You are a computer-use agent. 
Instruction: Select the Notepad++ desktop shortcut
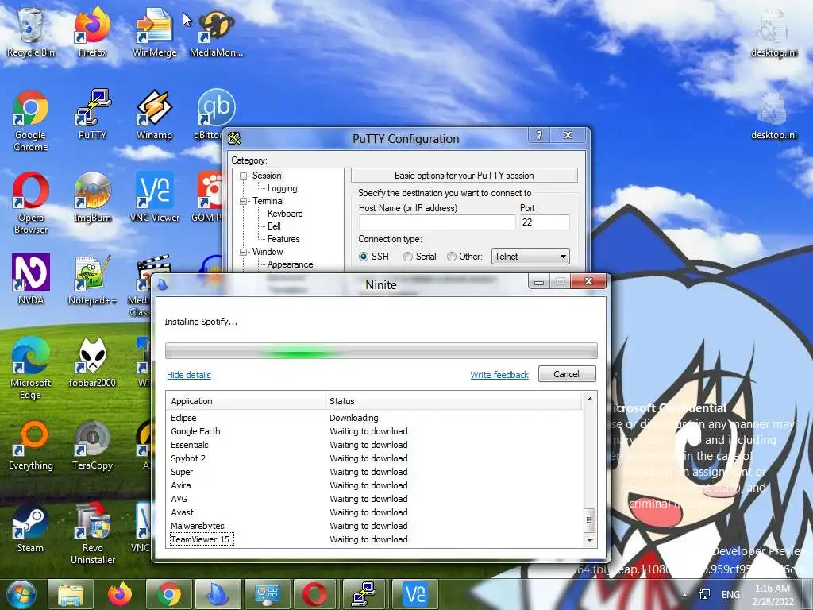click(92, 279)
